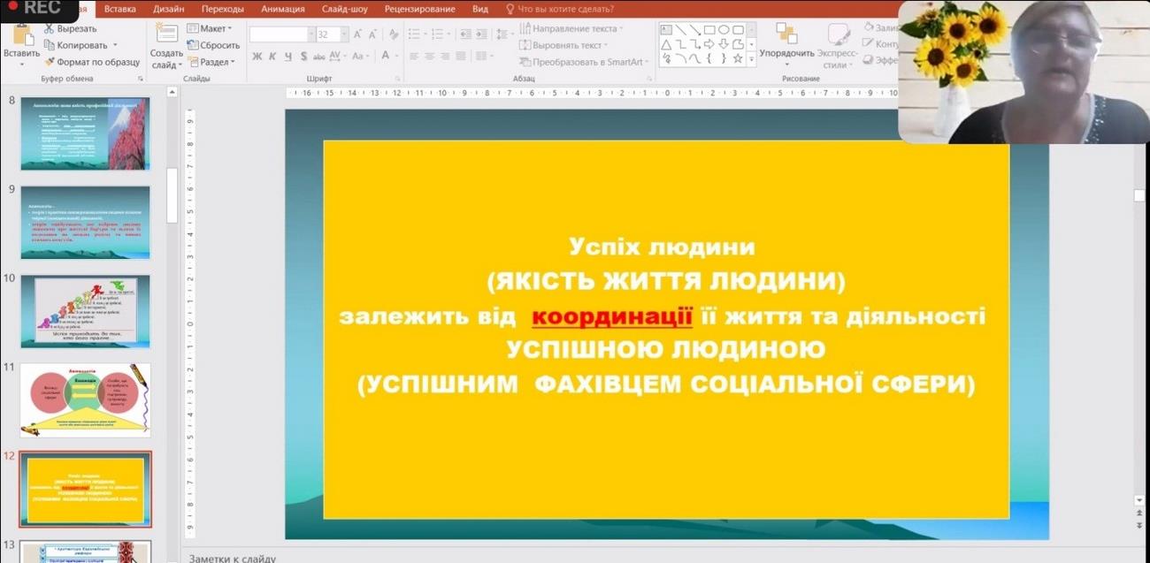Open the Дизайн ribbon tab
This screenshot has width=1150, height=563.
[x=168, y=9]
